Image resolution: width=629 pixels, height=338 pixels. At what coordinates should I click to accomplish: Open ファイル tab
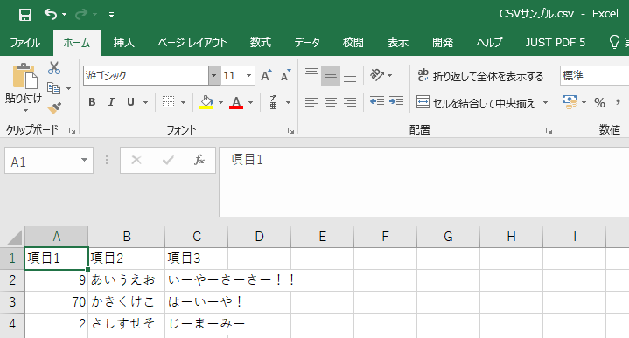point(24,43)
